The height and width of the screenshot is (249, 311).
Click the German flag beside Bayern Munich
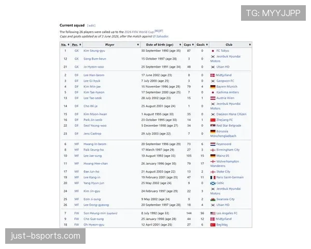click(x=213, y=87)
